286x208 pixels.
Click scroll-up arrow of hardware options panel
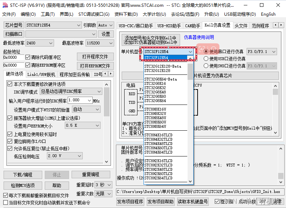coord(107,84)
